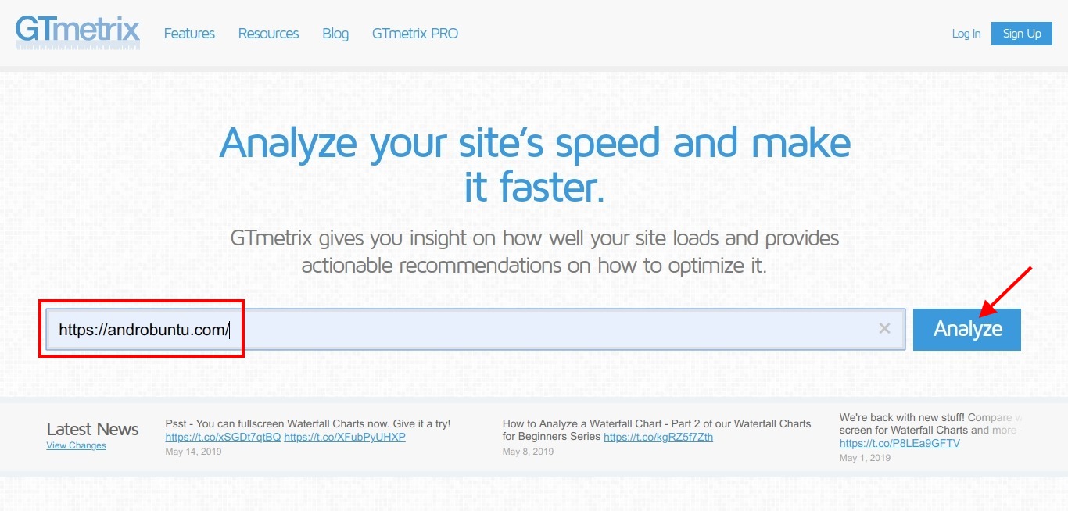The height and width of the screenshot is (511, 1068).
Task: Click the Latest News heading
Action: [92, 429]
